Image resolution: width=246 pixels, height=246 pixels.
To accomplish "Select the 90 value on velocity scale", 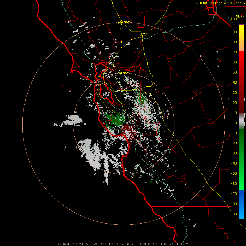I will [x=235, y=32].
